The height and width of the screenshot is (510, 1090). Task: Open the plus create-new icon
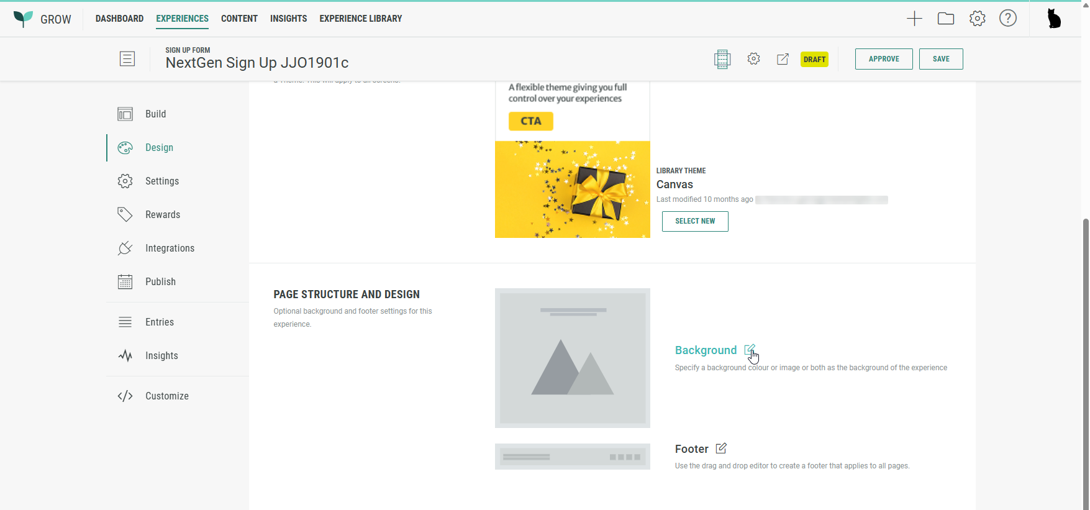pyautogui.click(x=914, y=19)
